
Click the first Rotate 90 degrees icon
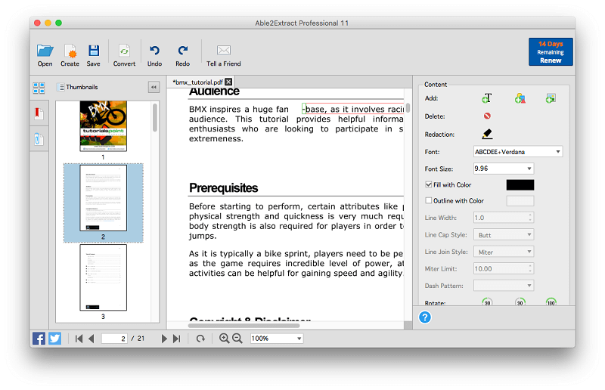click(x=487, y=302)
